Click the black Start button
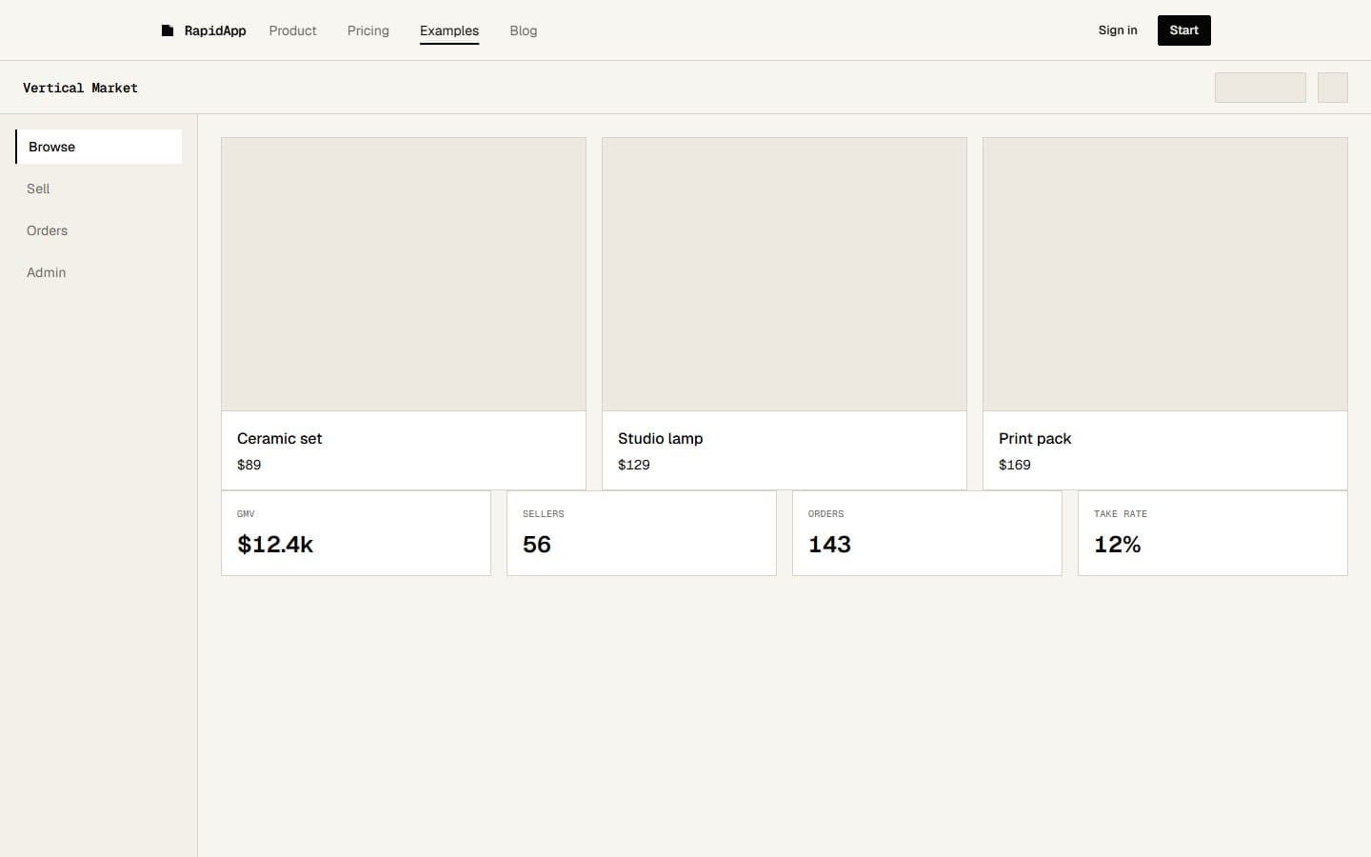This screenshot has width=1371, height=857. pos(1184,30)
